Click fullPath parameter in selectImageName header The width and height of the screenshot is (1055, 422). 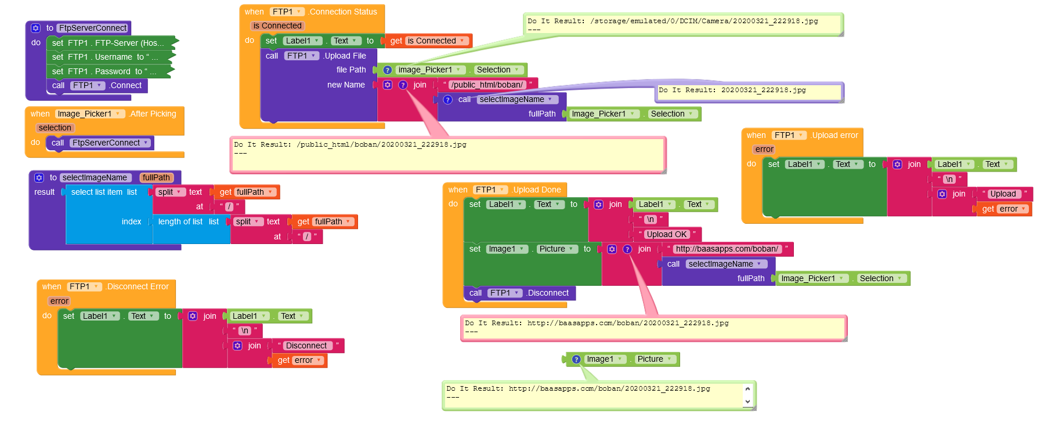[x=156, y=177]
